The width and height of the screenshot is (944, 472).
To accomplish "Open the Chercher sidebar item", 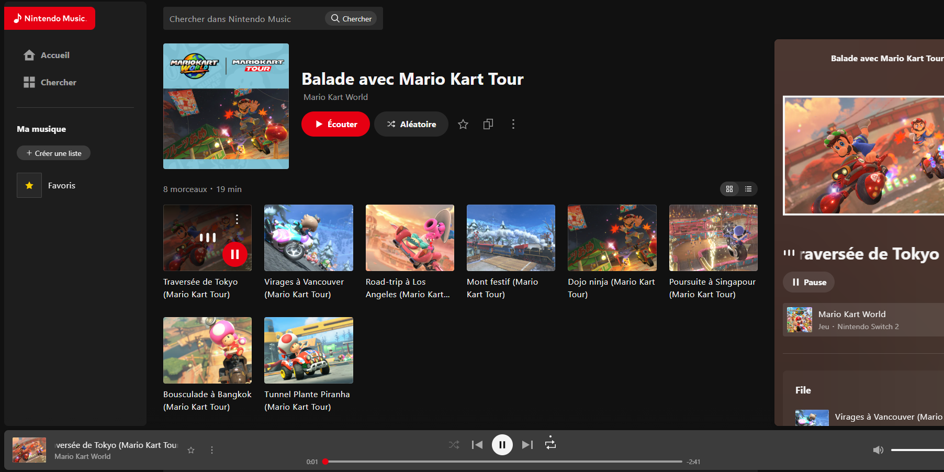I will tap(50, 82).
